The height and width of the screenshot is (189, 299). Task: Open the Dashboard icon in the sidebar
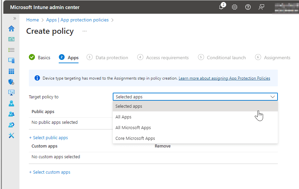pos(11,39)
